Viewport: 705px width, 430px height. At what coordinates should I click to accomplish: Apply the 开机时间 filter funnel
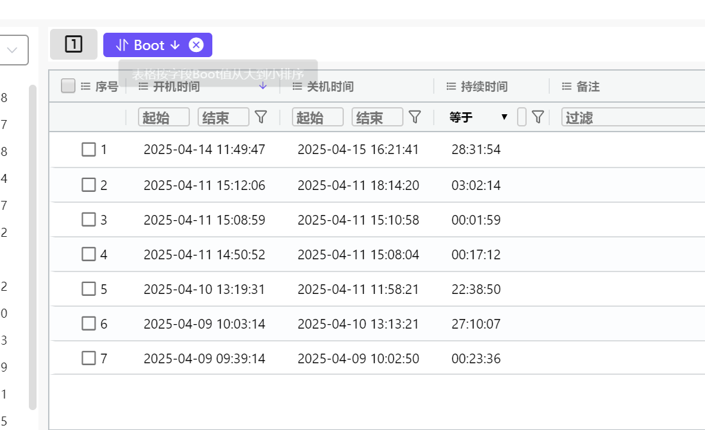tap(261, 117)
